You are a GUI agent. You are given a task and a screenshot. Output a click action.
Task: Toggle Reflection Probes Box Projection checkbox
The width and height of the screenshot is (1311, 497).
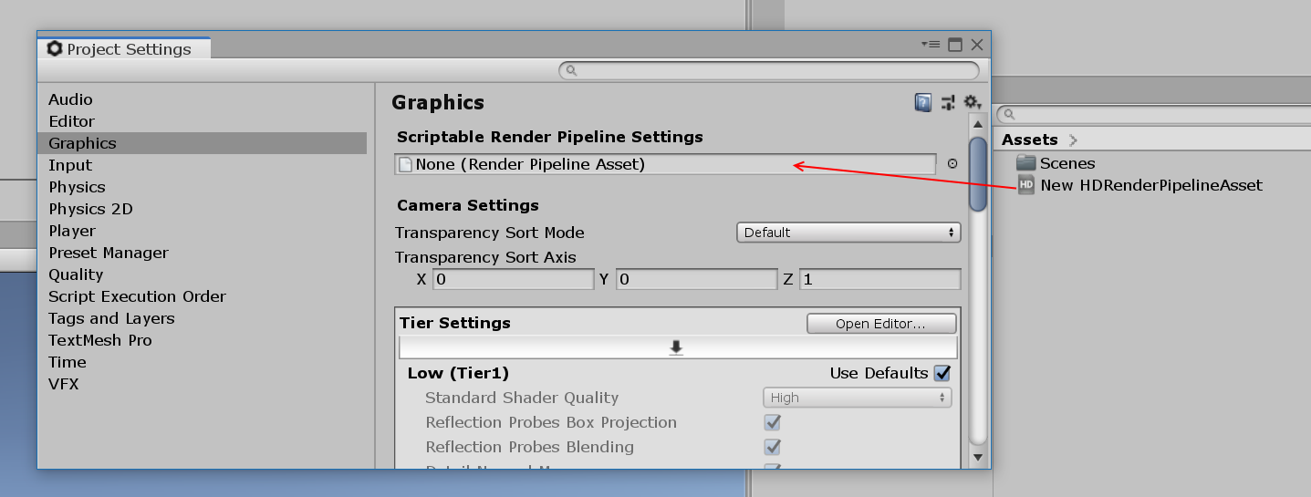point(773,422)
